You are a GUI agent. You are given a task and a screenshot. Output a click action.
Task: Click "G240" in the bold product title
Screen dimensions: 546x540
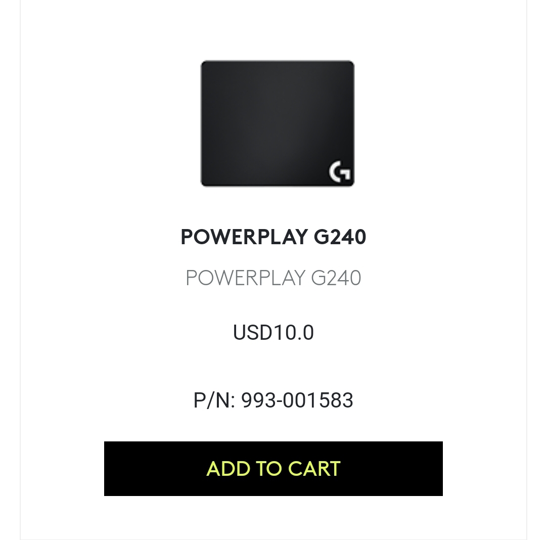340,237
